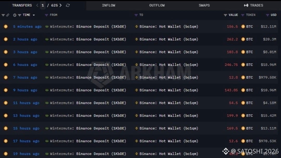Open Wintermute sender in 15 hours ago row
This screenshot has height=158, width=281.
[88, 128]
